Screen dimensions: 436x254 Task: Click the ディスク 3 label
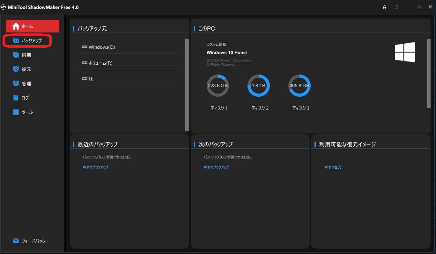[x=301, y=108]
